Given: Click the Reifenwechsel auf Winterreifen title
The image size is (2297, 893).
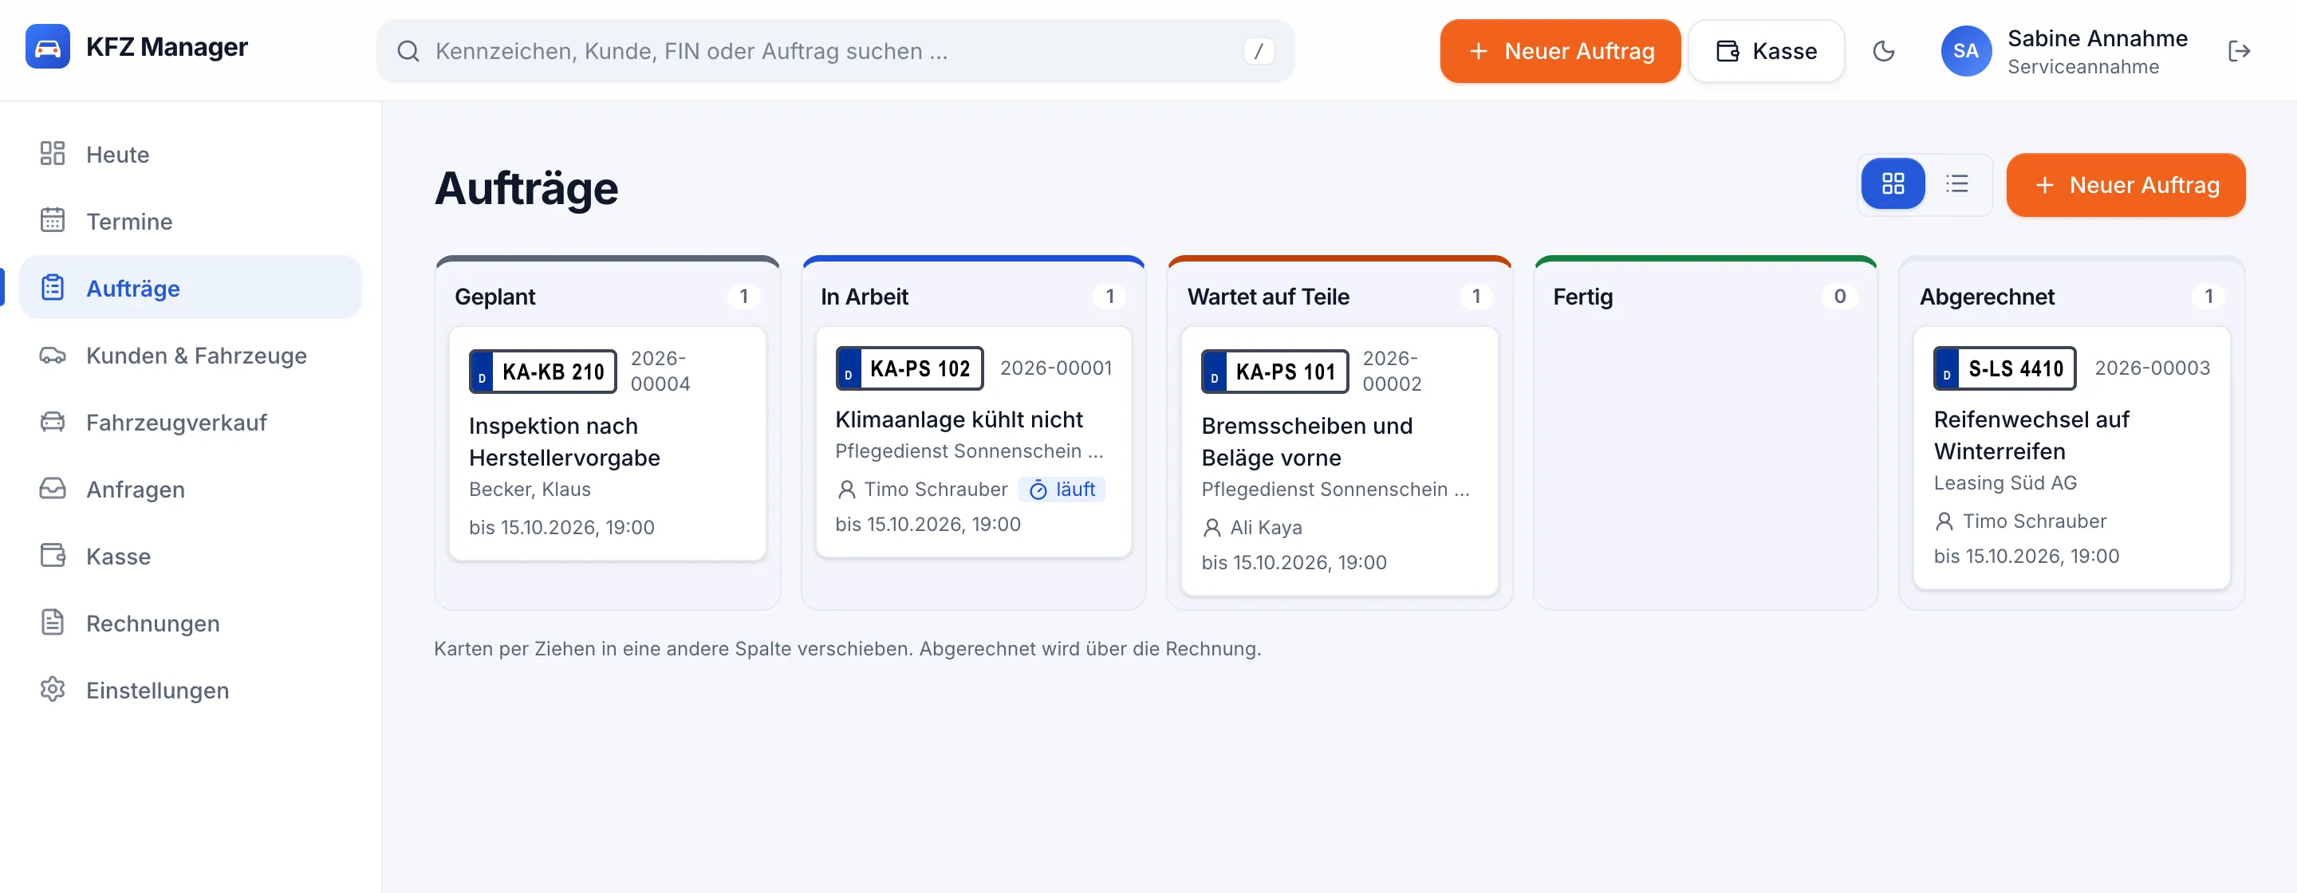Looking at the screenshot, I should [2031, 435].
